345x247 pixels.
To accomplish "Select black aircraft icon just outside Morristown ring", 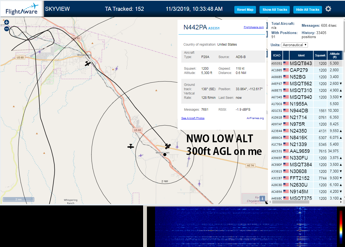I will click(131, 147).
